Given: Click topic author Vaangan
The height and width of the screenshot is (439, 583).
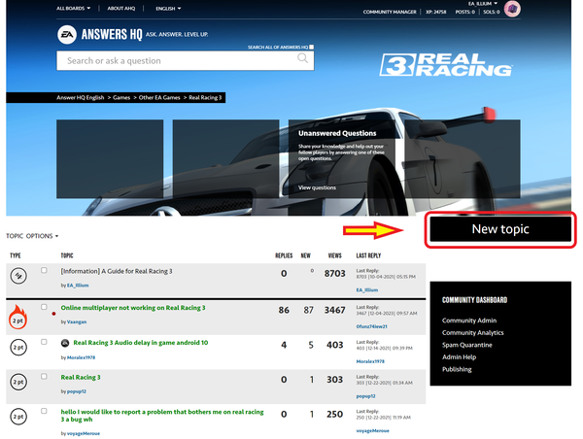Looking at the screenshot, I should click(x=77, y=321).
